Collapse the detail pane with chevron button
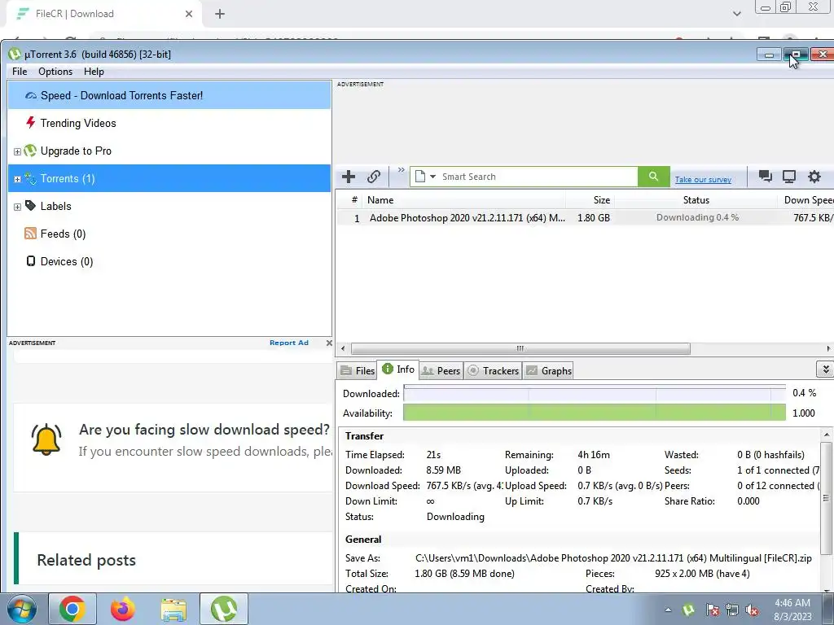Viewport: 834px width, 625px height. pyautogui.click(x=825, y=369)
